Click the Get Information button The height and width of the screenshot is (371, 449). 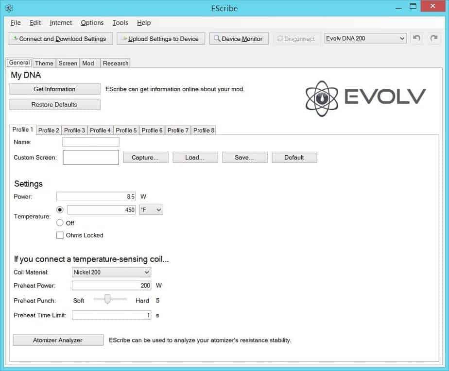55,89
